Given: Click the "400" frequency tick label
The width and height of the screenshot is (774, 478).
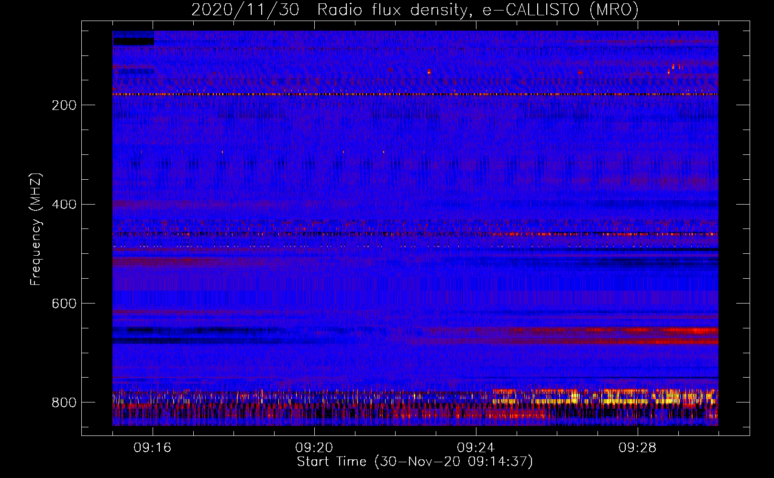Looking at the screenshot, I should click(x=64, y=205).
